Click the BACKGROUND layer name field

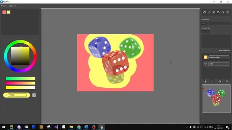pos(219,57)
